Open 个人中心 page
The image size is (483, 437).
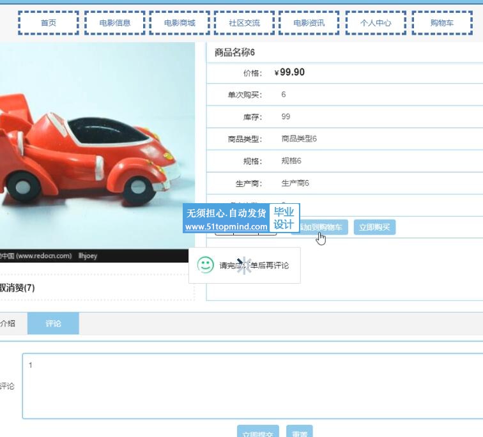coord(376,23)
